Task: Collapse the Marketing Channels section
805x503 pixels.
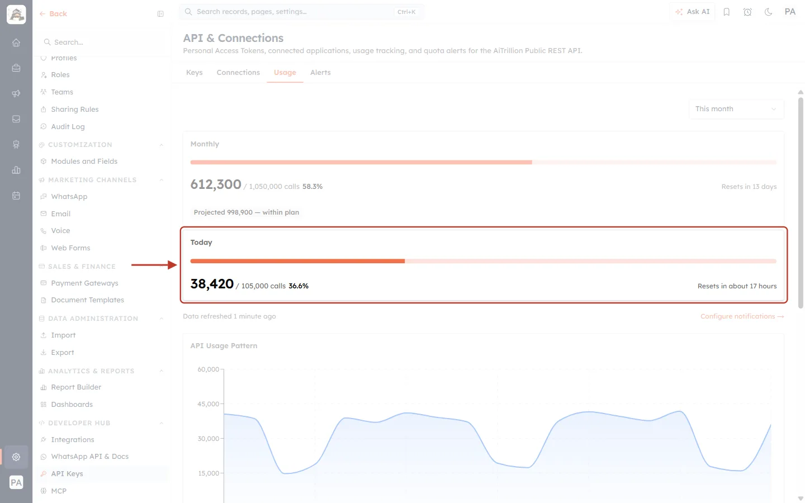Action: point(162,180)
